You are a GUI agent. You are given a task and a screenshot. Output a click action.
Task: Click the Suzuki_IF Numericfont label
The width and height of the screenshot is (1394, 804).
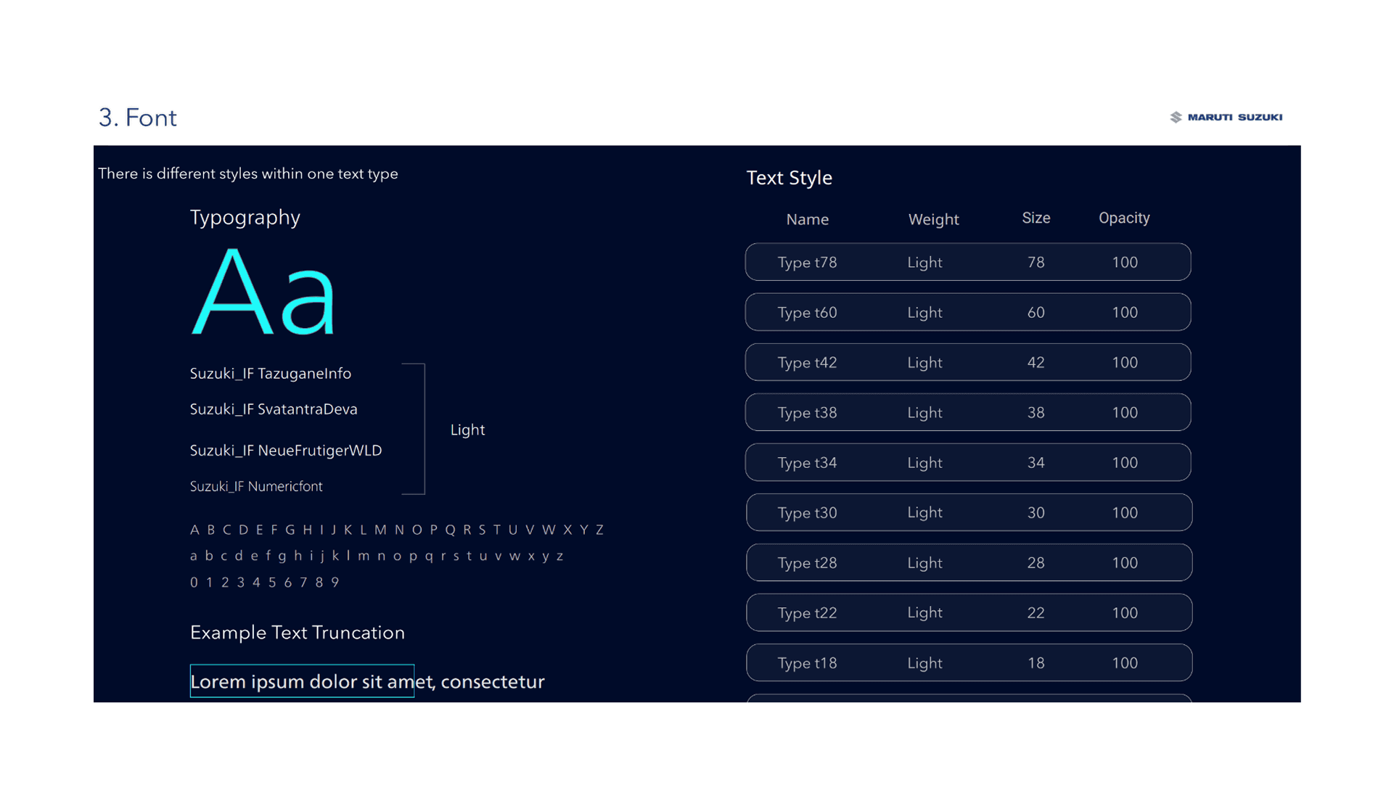point(256,486)
